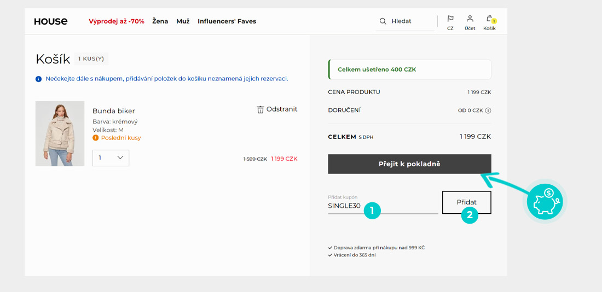Open the Muž category menu

(x=183, y=21)
